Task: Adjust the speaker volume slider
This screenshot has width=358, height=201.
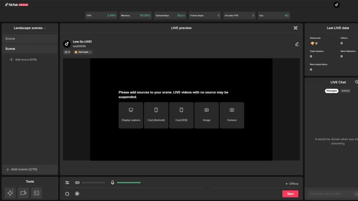Action: (x=93, y=183)
